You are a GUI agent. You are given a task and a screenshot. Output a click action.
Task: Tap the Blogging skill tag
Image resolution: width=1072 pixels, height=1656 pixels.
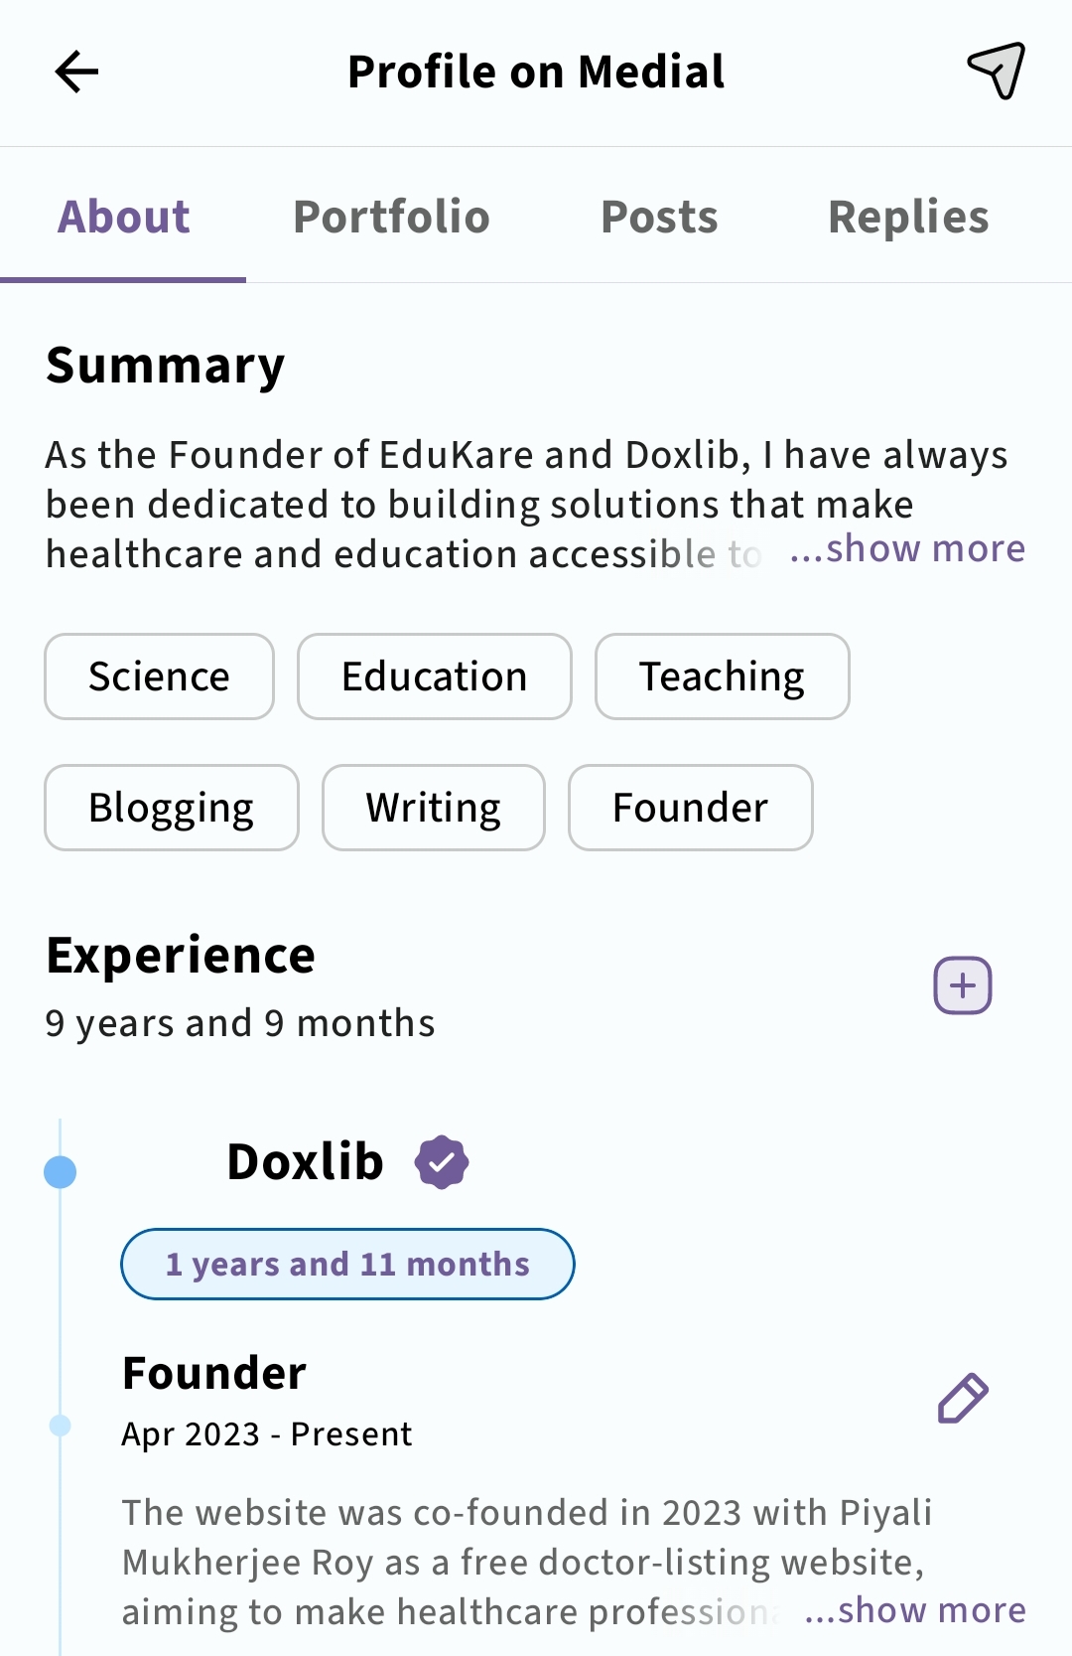pyautogui.click(x=171, y=808)
